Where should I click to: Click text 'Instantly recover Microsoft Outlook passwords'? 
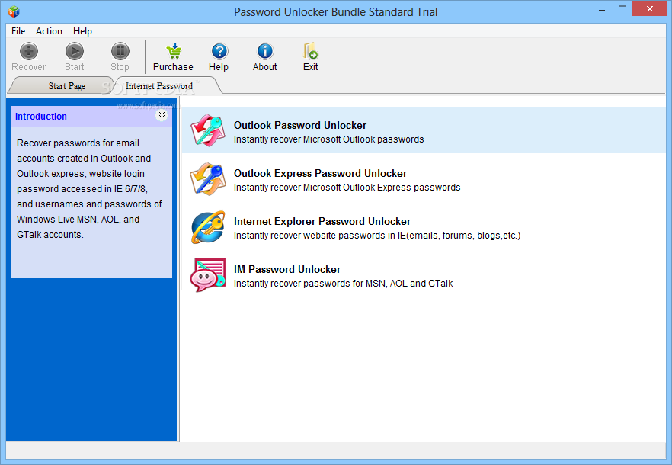pos(328,139)
